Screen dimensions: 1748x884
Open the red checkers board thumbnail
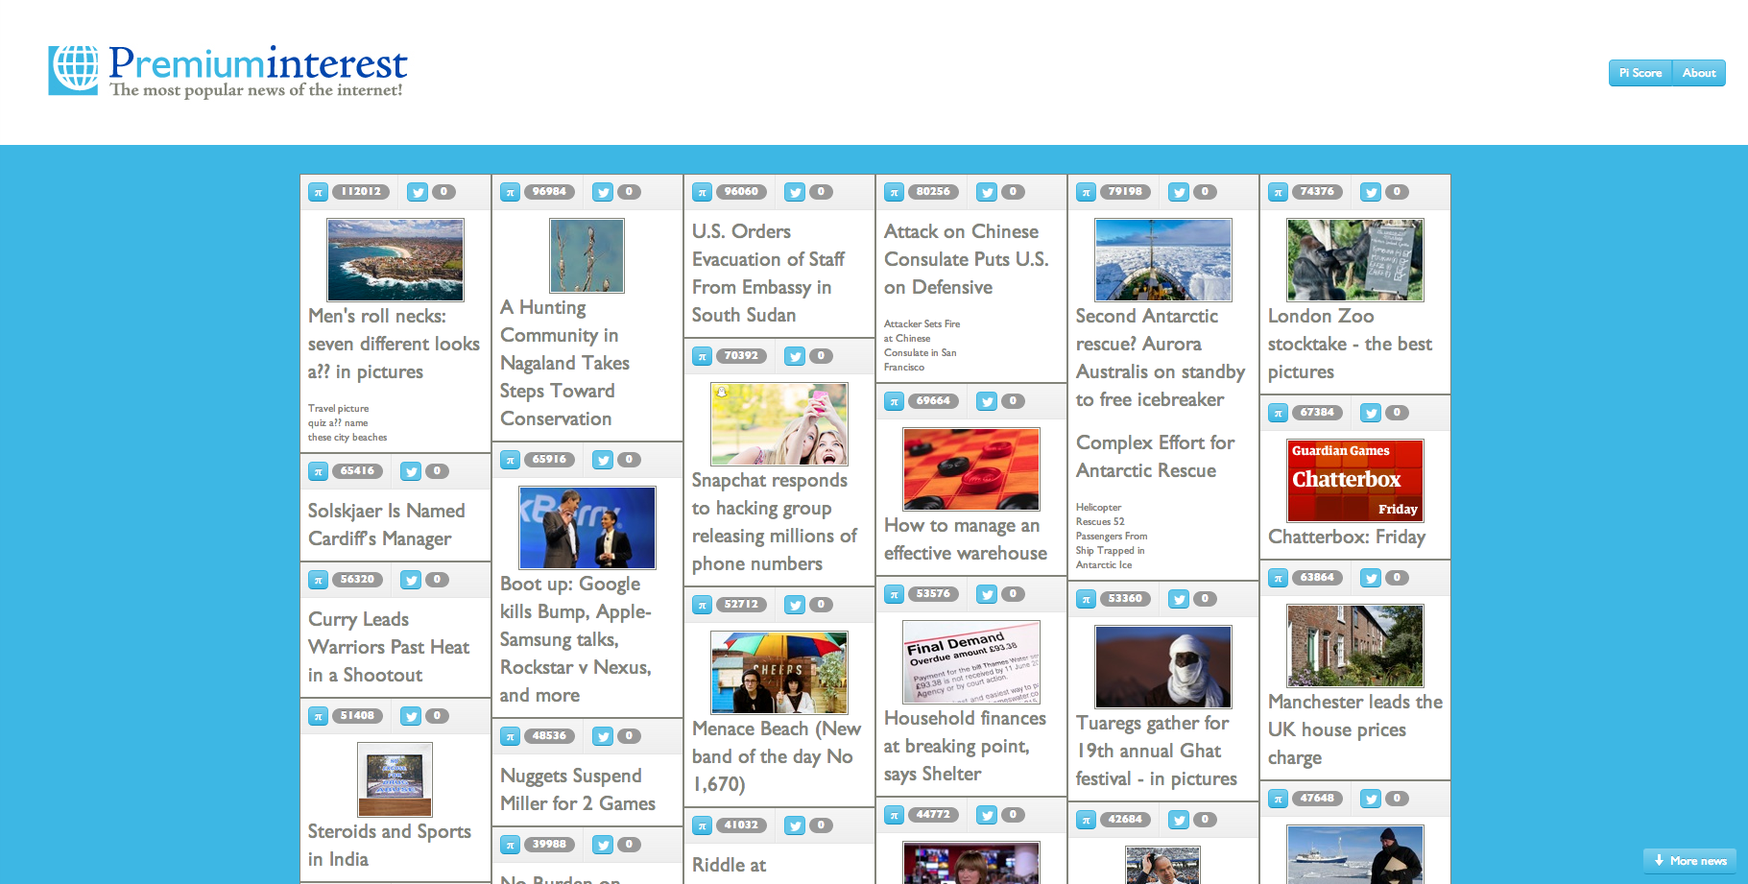971,468
